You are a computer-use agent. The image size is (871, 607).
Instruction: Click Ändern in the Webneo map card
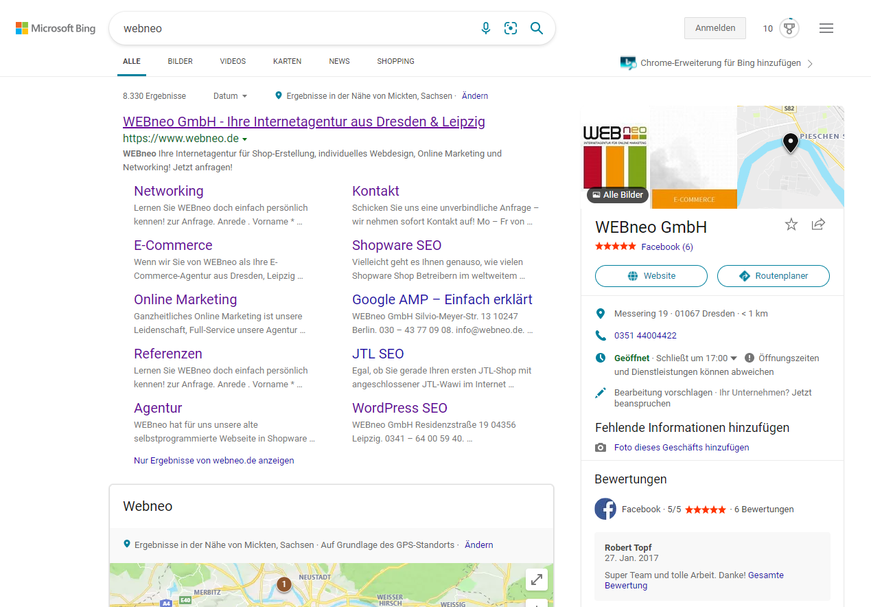tap(479, 545)
